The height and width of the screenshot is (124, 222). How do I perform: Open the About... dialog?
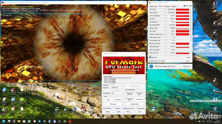click(x=129, y=112)
